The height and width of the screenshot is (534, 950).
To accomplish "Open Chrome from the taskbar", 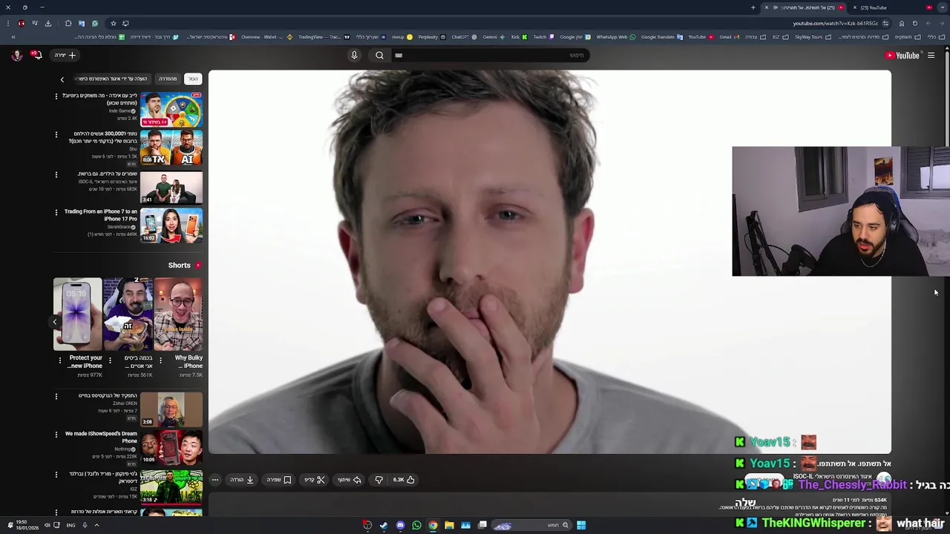I will click(x=433, y=525).
